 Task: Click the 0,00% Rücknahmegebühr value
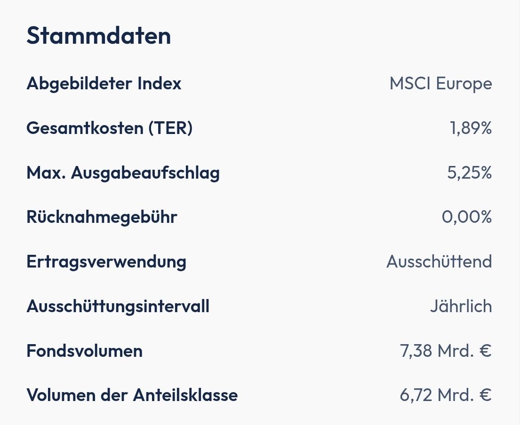pos(466,217)
